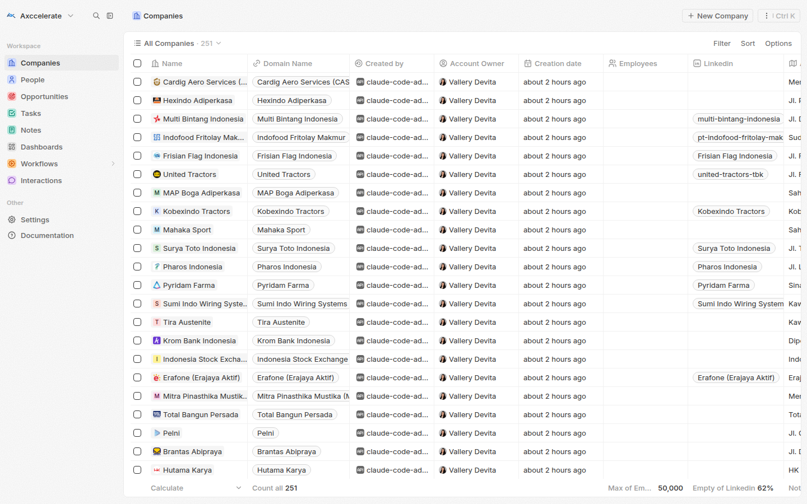The width and height of the screenshot is (807, 504).
Task: Open the Domain Name column header menu
Action: pyautogui.click(x=298, y=63)
